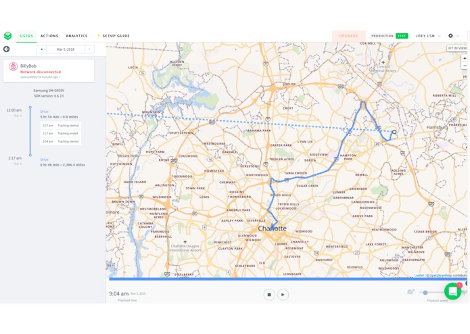Switch to the Analytics tab
This screenshot has width=470, height=334.
point(76,36)
